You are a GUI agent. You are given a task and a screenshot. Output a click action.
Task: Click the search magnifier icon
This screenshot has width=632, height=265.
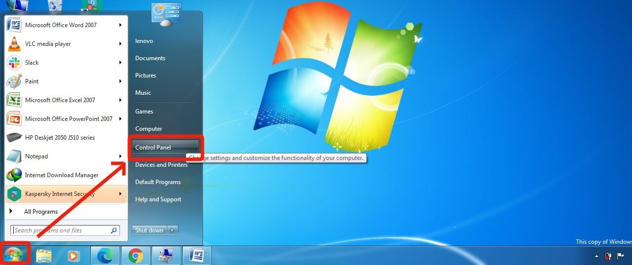[114, 230]
